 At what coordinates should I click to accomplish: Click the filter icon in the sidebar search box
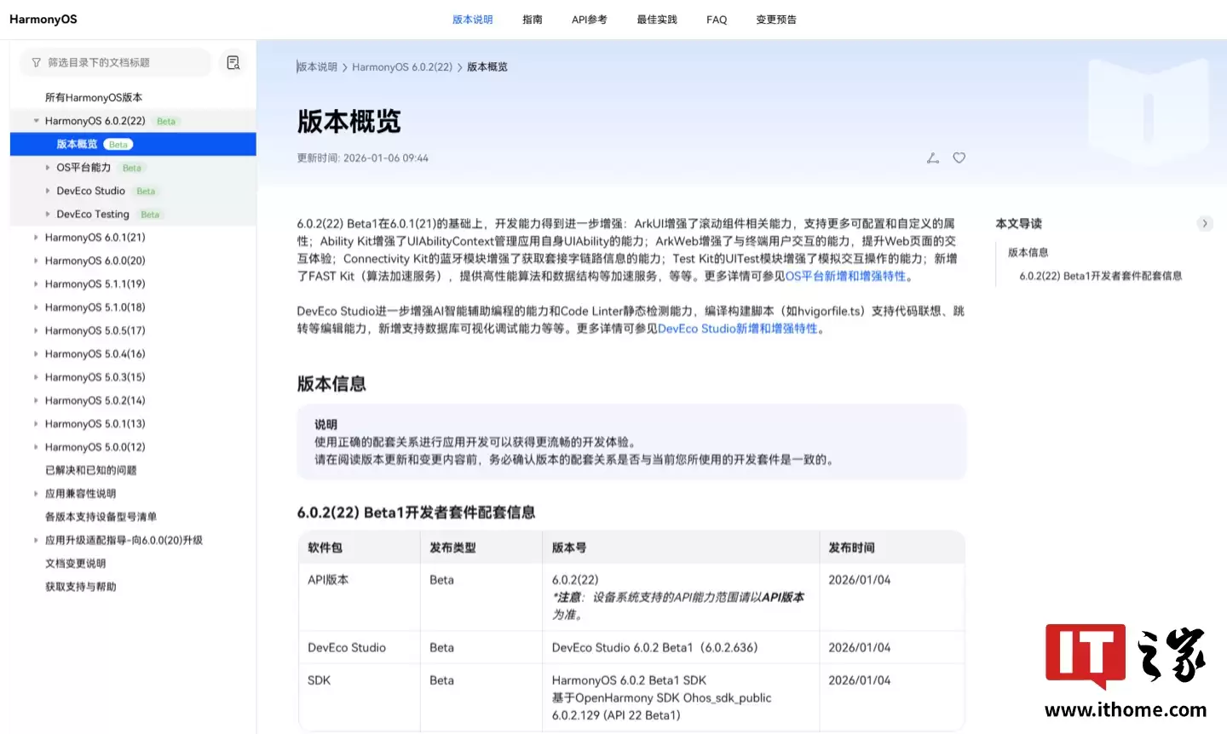35,62
